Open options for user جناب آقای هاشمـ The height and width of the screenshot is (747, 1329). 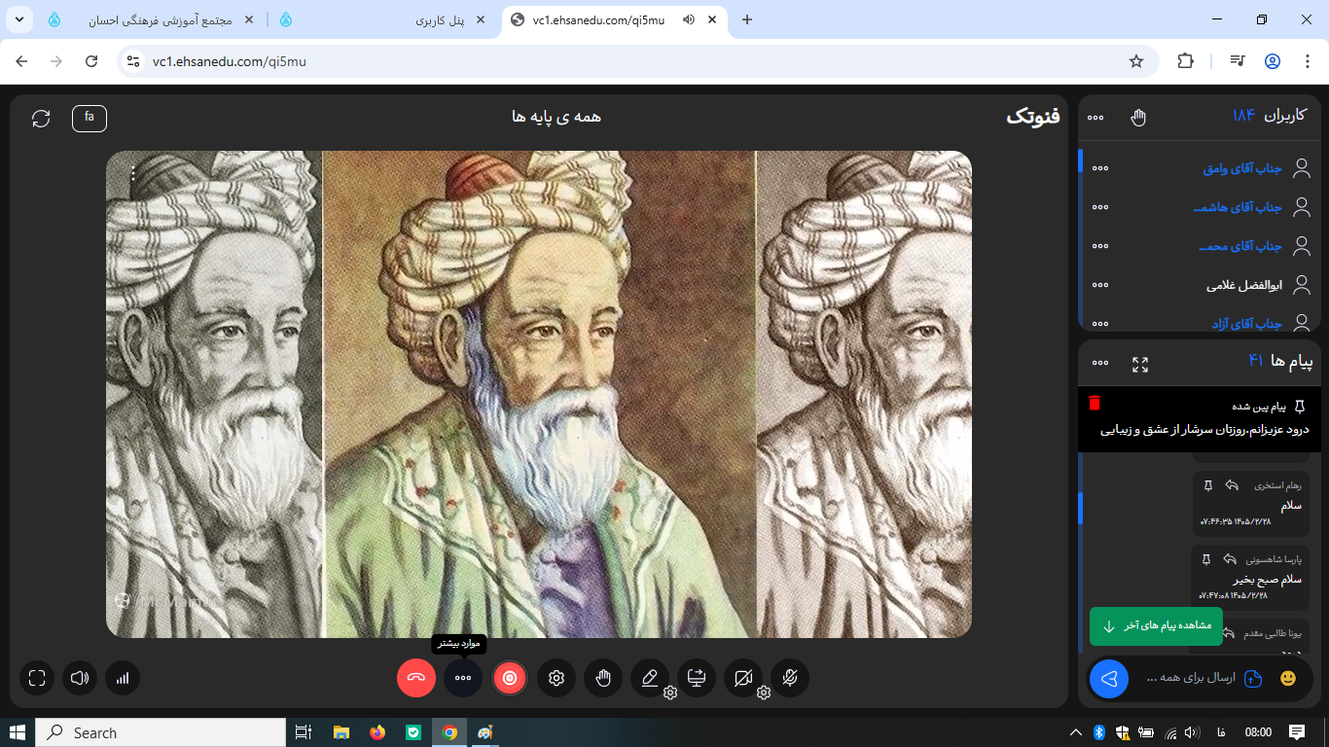1100,207
